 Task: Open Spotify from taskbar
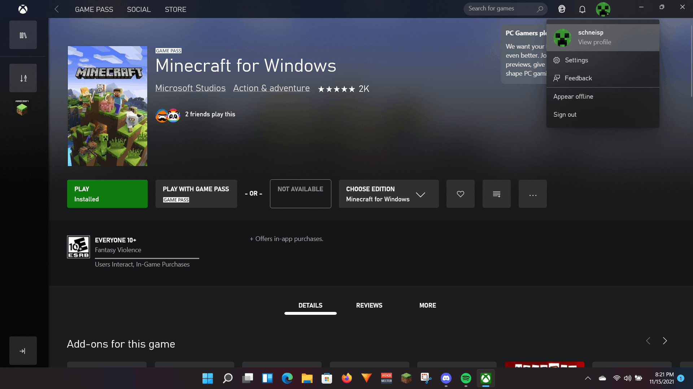tap(466, 378)
